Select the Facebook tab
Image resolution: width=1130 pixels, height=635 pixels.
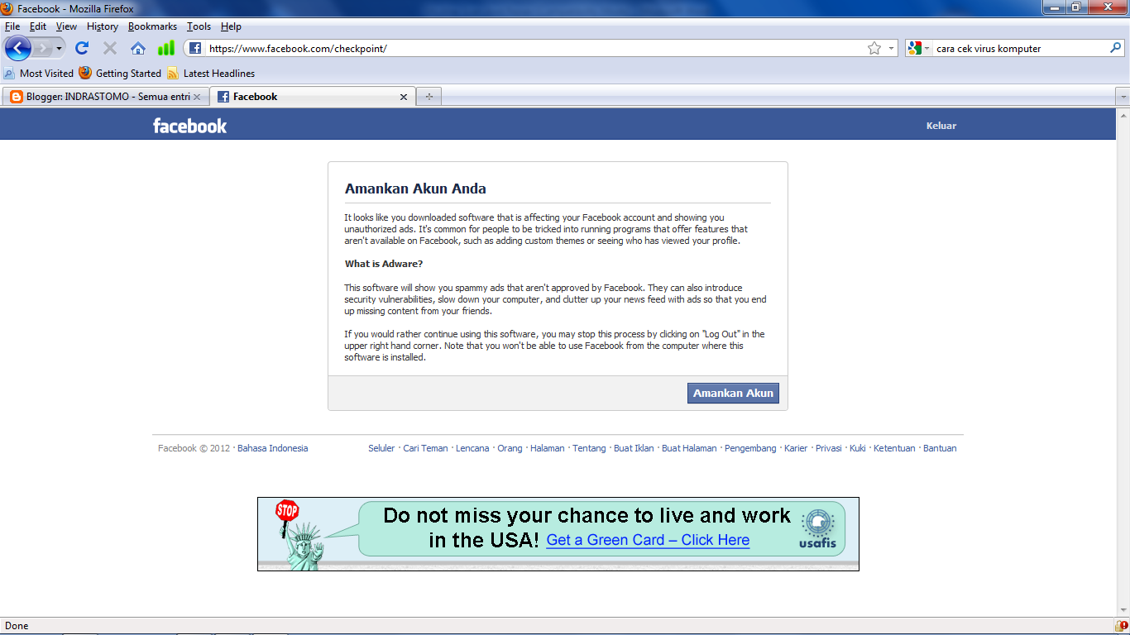click(x=312, y=97)
